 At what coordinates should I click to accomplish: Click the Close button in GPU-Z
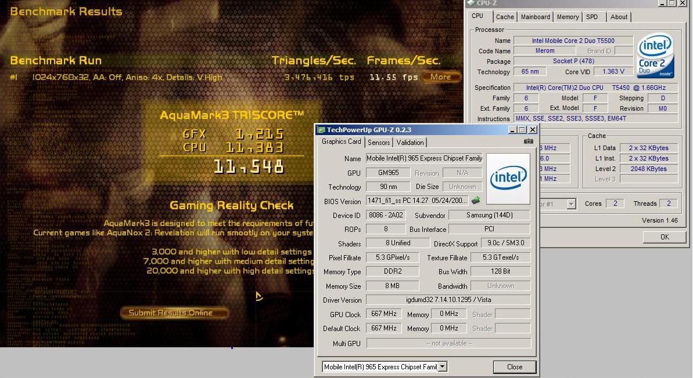pos(515,367)
